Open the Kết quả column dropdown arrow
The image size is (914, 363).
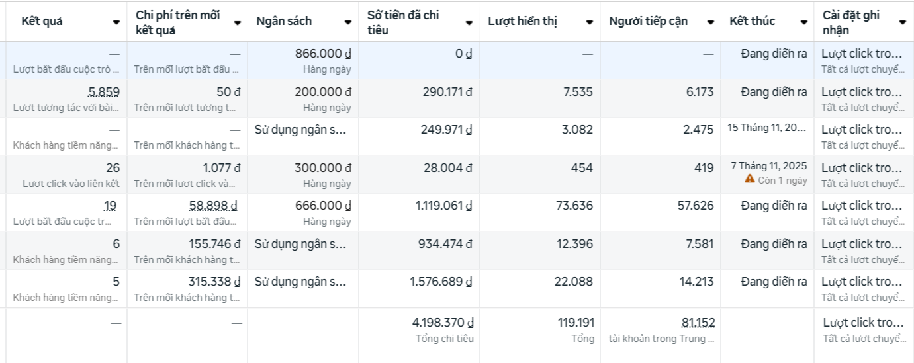116,22
